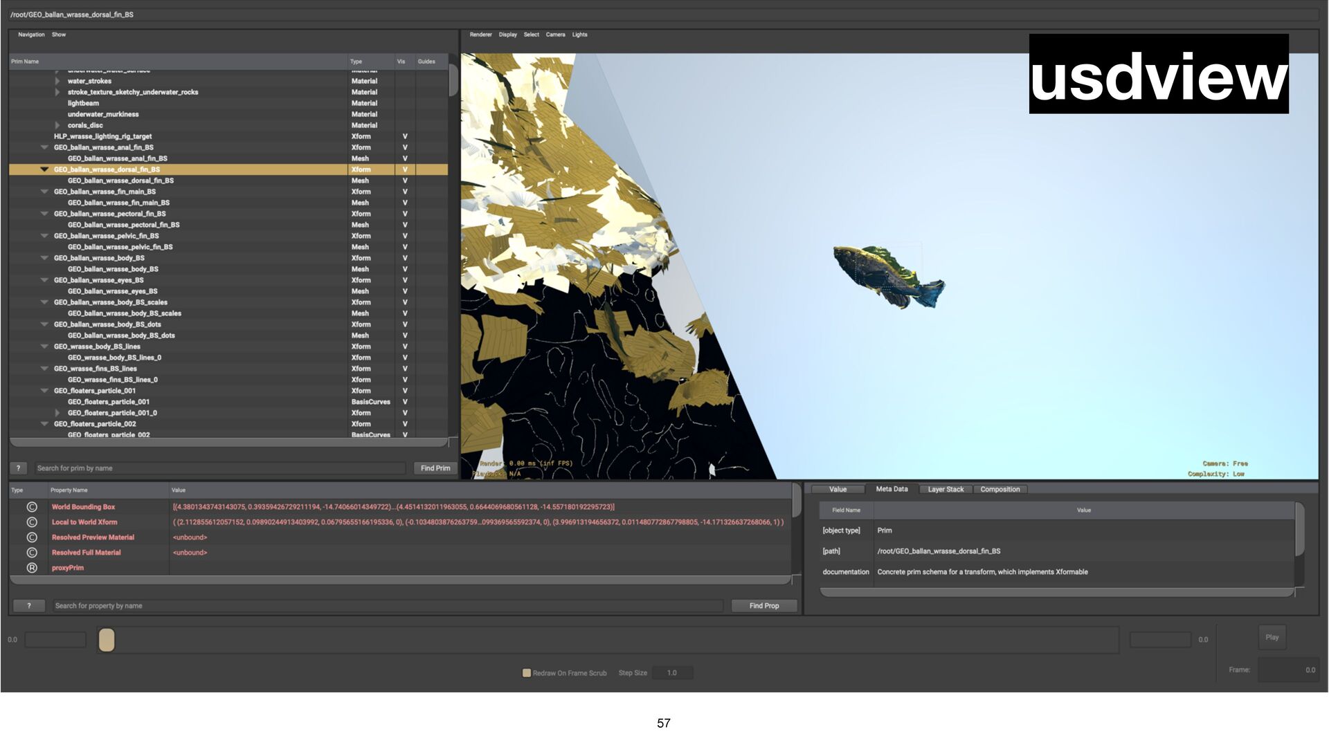The image size is (1329, 747).
Task: Click the metadata panel vertical scrollbar
Action: (1300, 530)
